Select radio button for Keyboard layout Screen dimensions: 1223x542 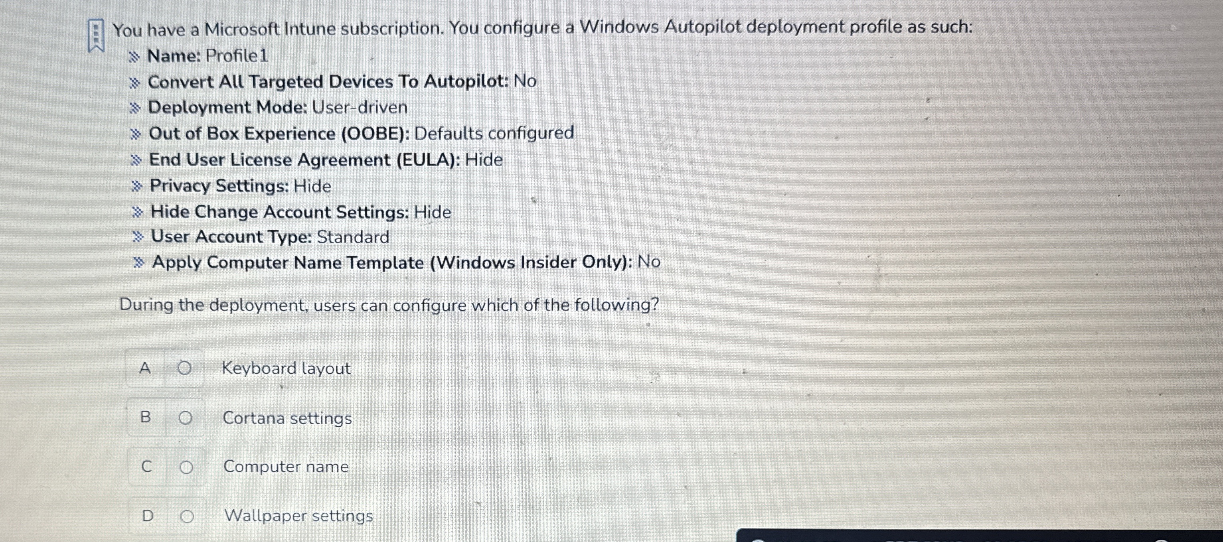[186, 368]
